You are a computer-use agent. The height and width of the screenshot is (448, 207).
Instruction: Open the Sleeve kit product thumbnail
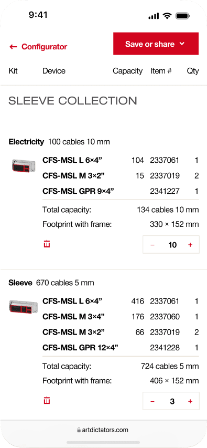pyautogui.click(x=24, y=307)
